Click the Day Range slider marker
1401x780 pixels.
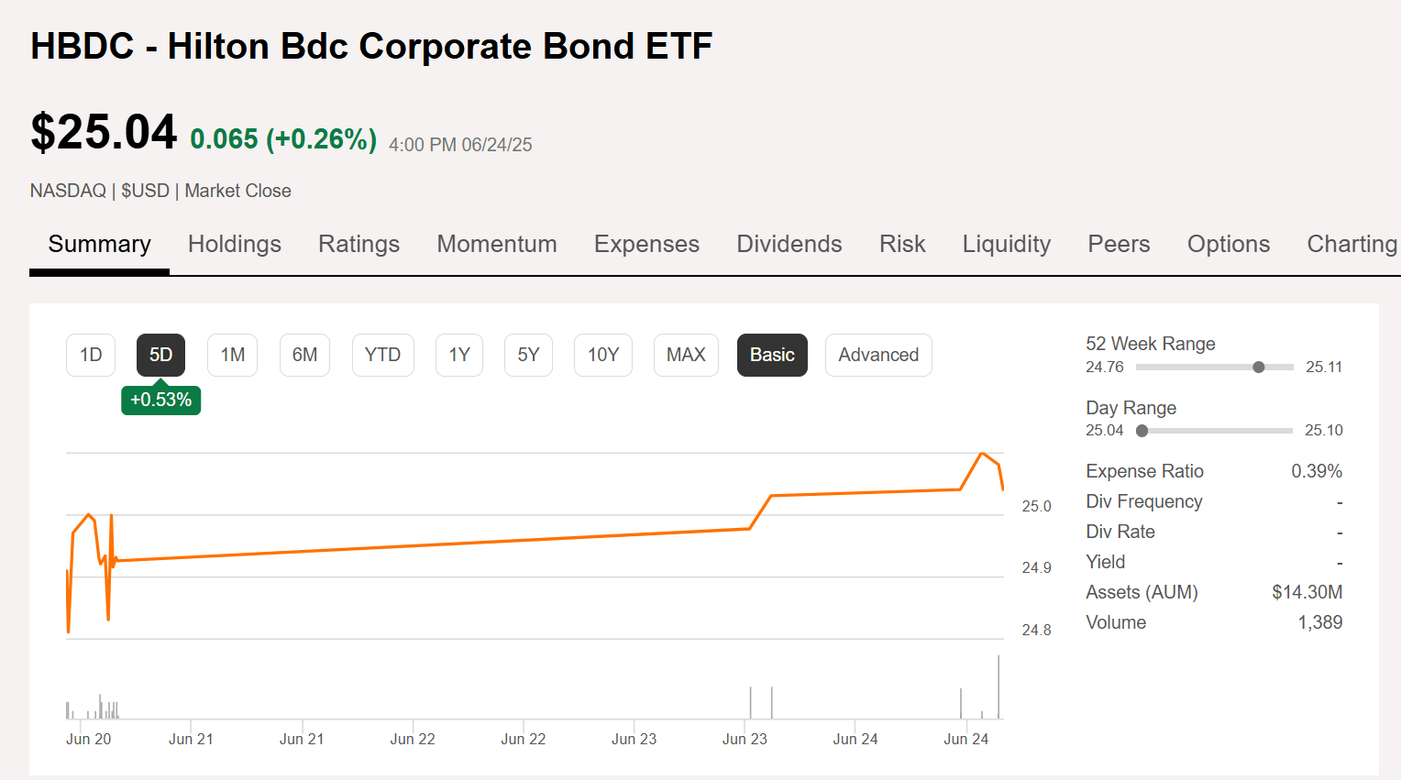tap(1142, 431)
